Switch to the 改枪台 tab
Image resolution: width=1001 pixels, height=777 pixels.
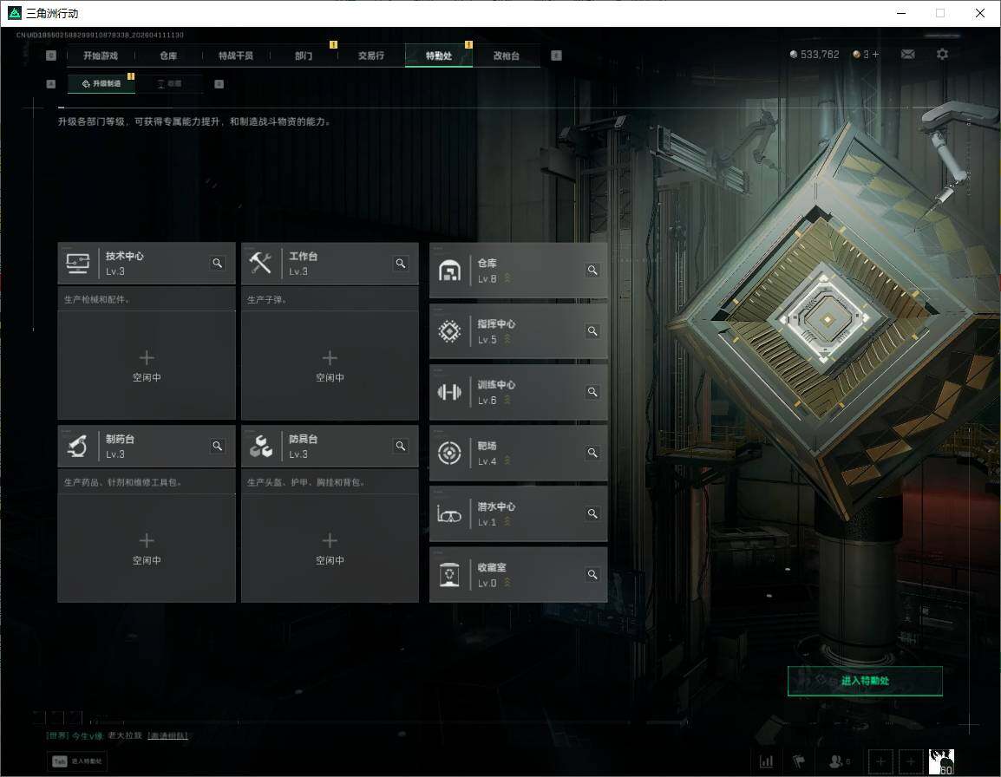coord(506,55)
